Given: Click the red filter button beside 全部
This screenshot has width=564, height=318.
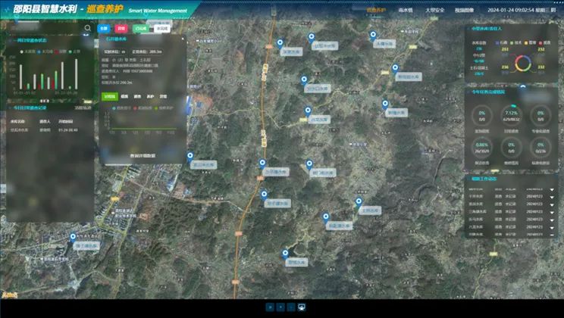Looking at the screenshot, I should tap(121, 28).
